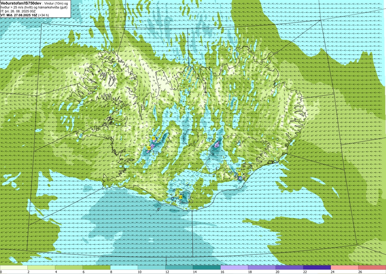The image size is (386, 274).
Task: Click the legend scale number 18
Action: point(250,272)
